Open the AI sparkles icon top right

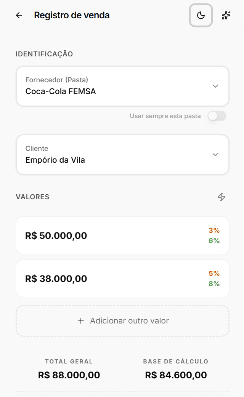click(226, 15)
